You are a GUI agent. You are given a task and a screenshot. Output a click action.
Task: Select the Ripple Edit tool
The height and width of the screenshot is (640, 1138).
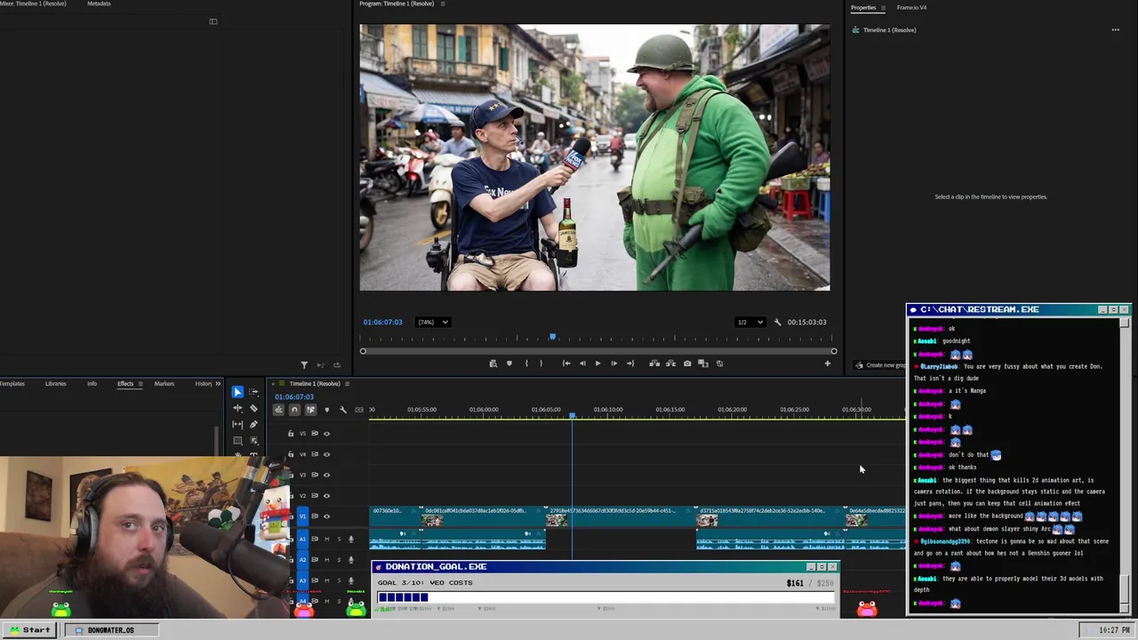(x=237, y=408)
